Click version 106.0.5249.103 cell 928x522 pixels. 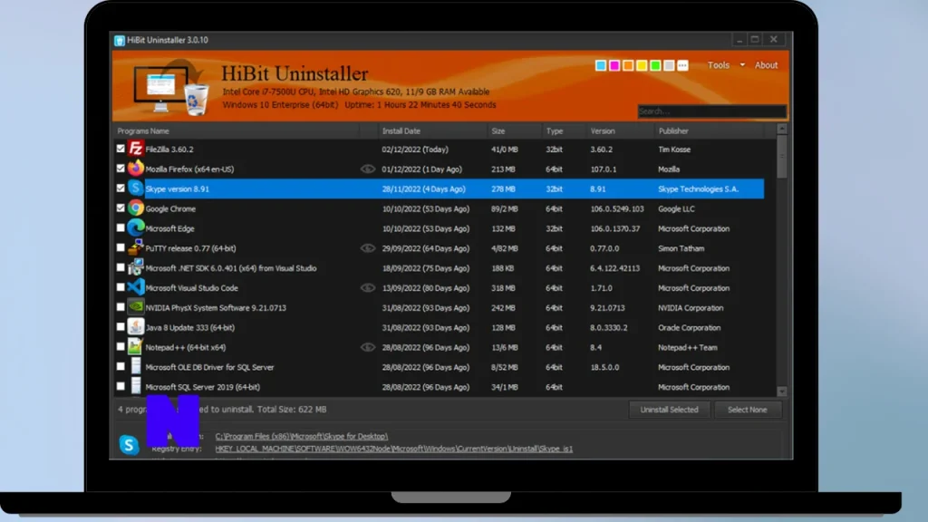point(616,209)
